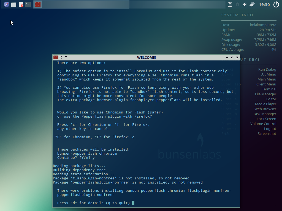The width and height of the screenshot is (282, 211).
Task: Click 'Web Browser' shortcut entry
Action: point(265,109)
